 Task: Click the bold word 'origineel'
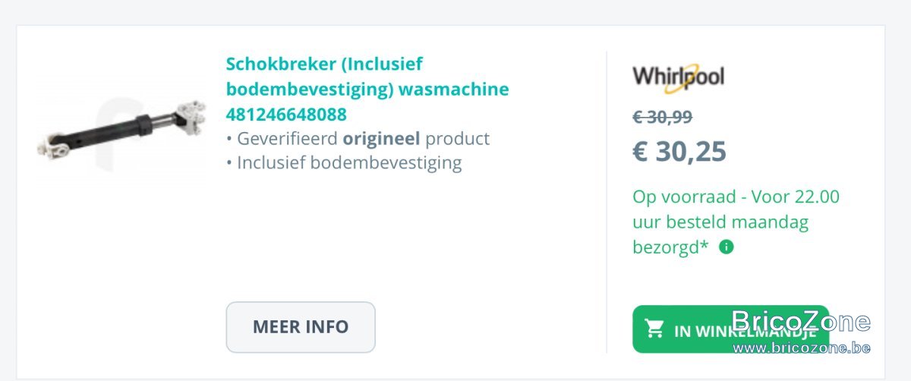click(381, 139)
